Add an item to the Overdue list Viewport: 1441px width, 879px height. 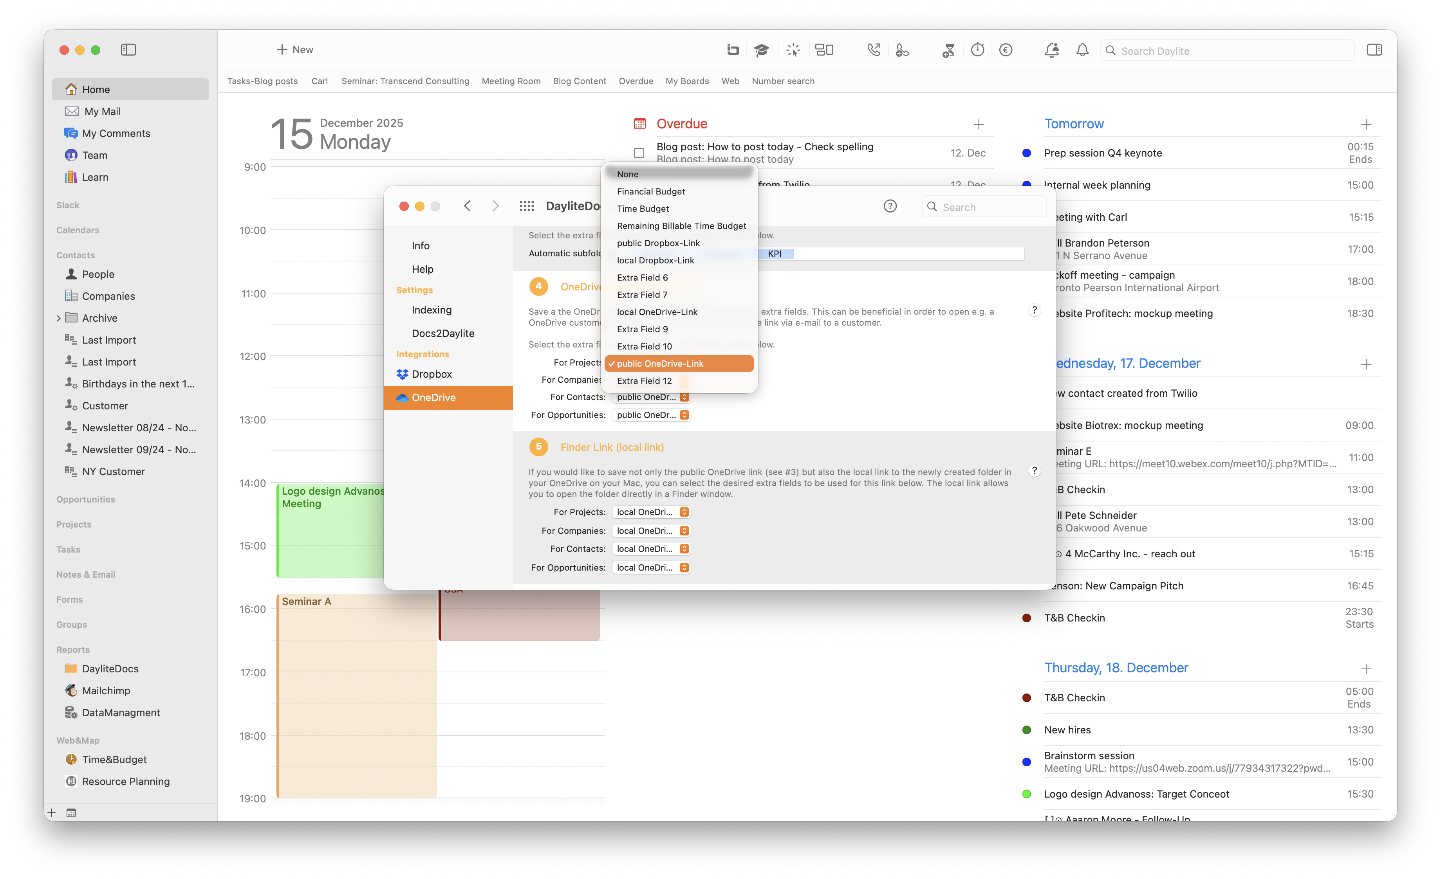[979, 124]
